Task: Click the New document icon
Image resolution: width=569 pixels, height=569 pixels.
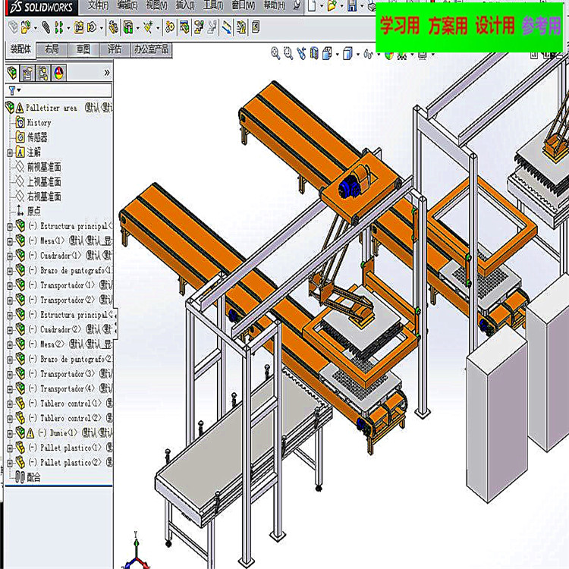Action: (311, 5)
